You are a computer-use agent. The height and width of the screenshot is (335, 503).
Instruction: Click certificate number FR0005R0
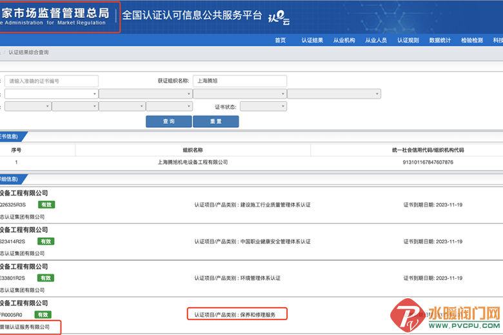[x=11, y=314]
